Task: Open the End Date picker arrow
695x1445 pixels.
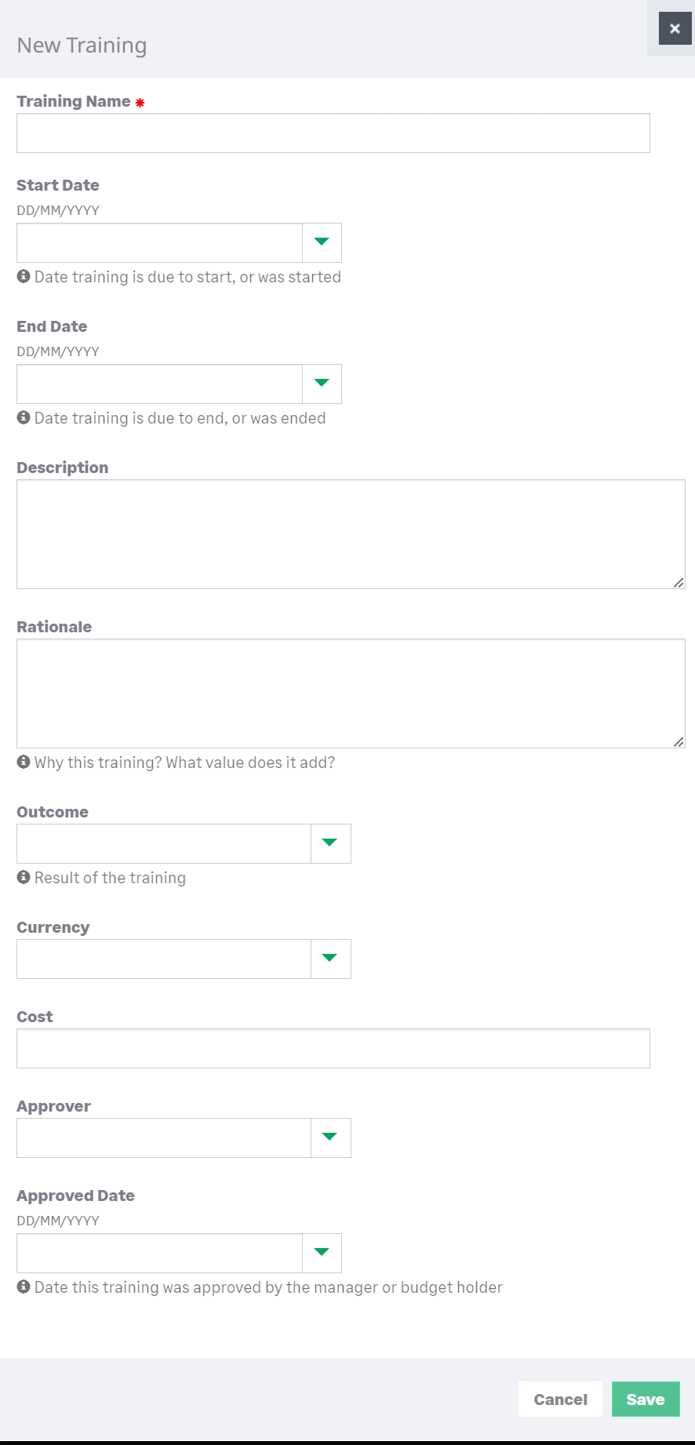Action: (322, 384)
